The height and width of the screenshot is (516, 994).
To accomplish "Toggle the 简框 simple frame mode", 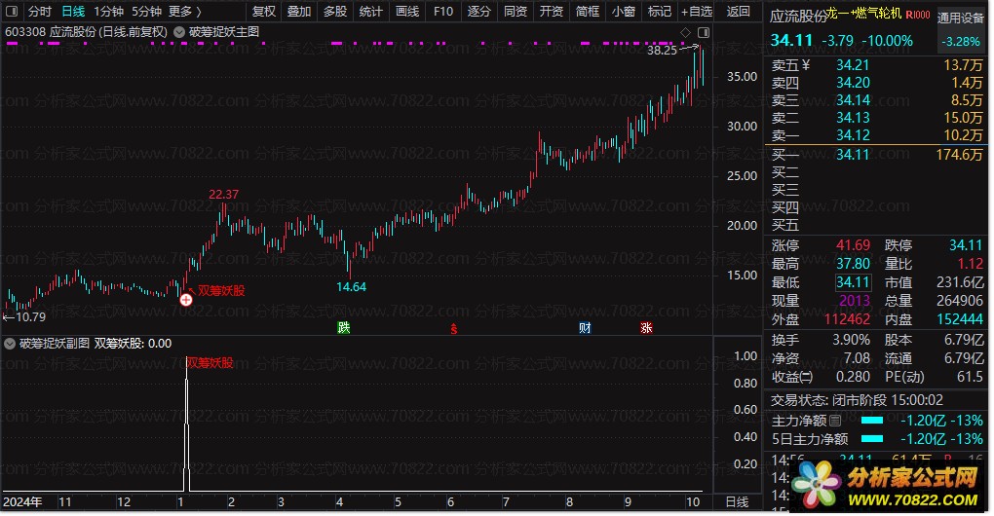I will (x=588, y=12).
